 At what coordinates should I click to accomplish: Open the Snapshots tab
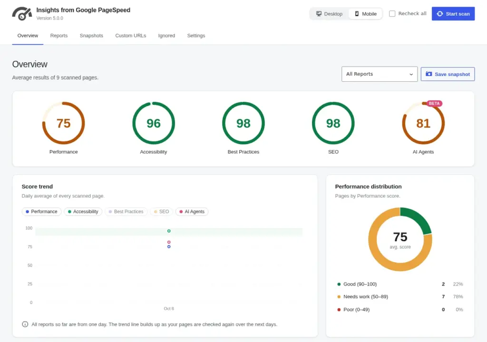[91, 36]
